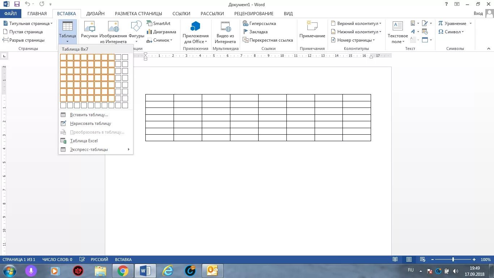This screenshot has width=494, height=278.
Task: Open Приложения для Office
Action: 196,32
